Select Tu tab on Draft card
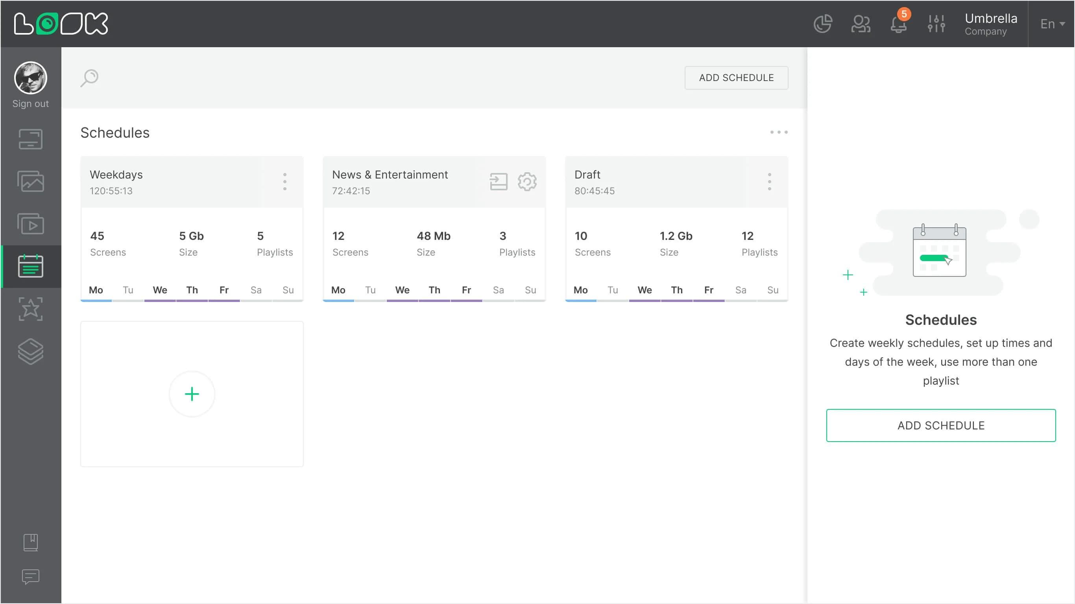1075x604 pixels. (x=613, y=290)
